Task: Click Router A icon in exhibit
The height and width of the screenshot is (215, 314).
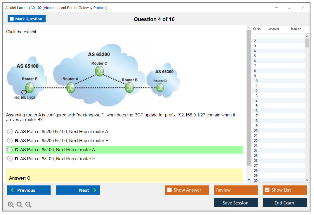Action: coord(70,87)
